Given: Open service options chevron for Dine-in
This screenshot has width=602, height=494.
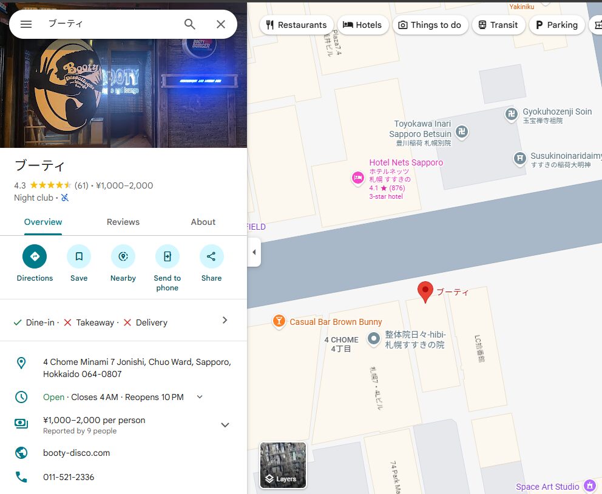Looking at the screenshot, I should point(225,320).
